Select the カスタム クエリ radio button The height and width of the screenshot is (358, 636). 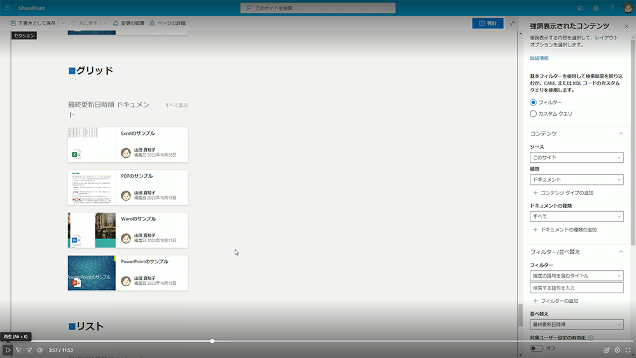(x=533, y=114)
